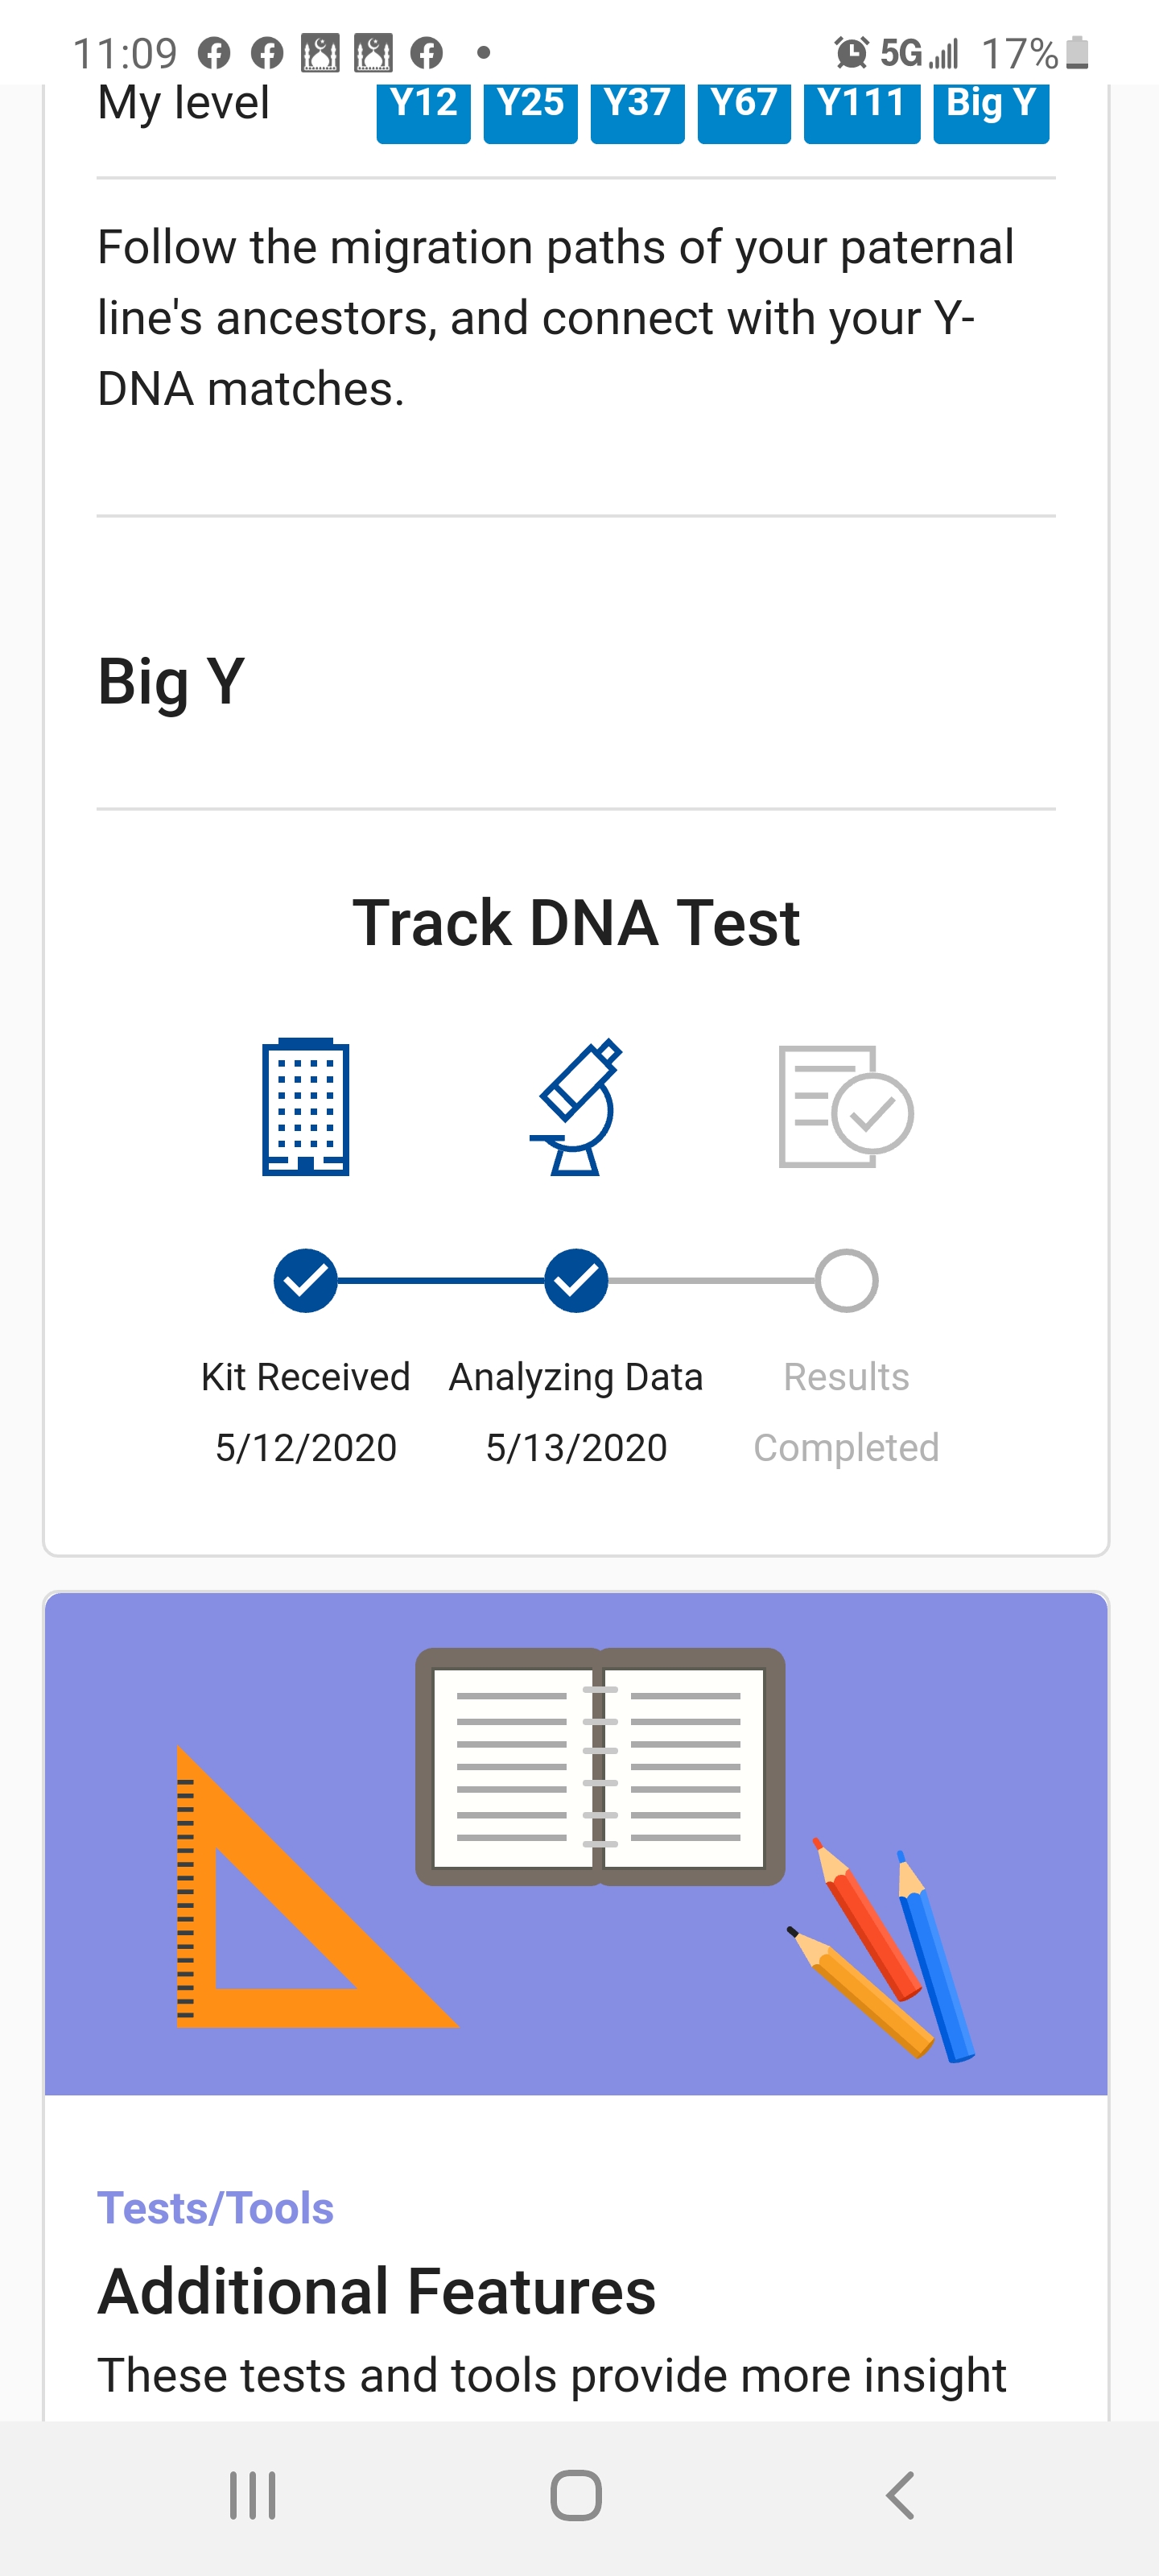The image size is (1159, 2576).
Task: Tap the open notebook banner image
Action: tap(600, 1767)
